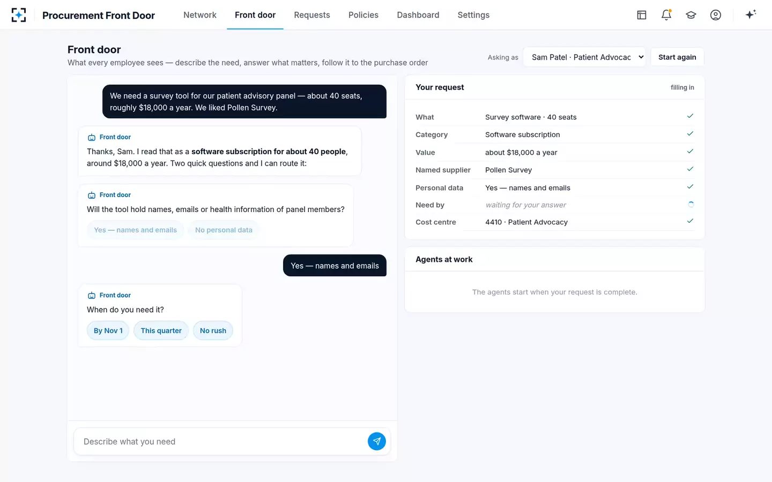The height and width of the screenshot is (482, 772).
Task: Send the message with the paper plane button
Action: pos(377,441)
